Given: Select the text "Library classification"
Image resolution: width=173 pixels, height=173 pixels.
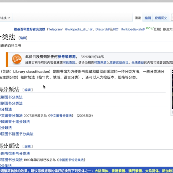Looking at the screenshot, I should [31, 72].
